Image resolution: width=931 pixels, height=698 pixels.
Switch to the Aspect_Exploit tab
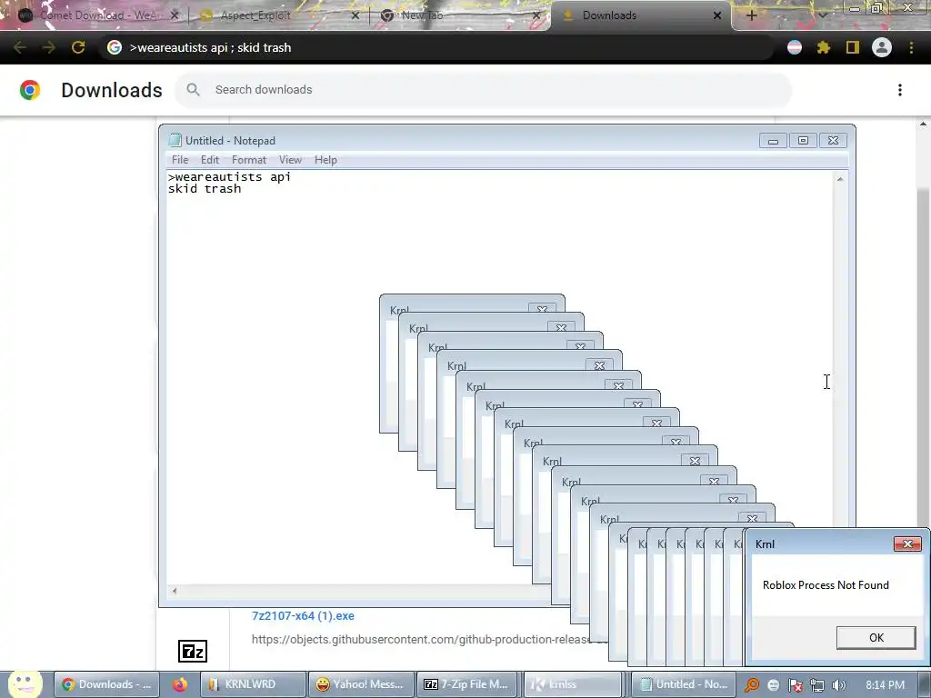[x=279, y=15]
